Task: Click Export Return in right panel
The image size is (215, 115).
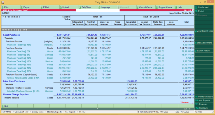Action: 204,50
